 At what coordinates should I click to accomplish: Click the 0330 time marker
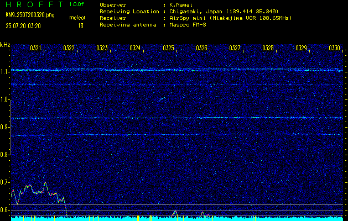pyautogui.click(x=335, y=48)
